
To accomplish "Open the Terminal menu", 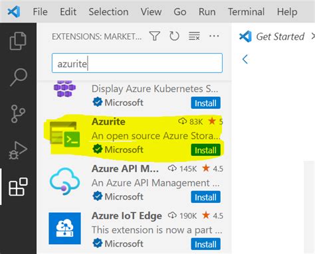I will [x=247, y=11].
